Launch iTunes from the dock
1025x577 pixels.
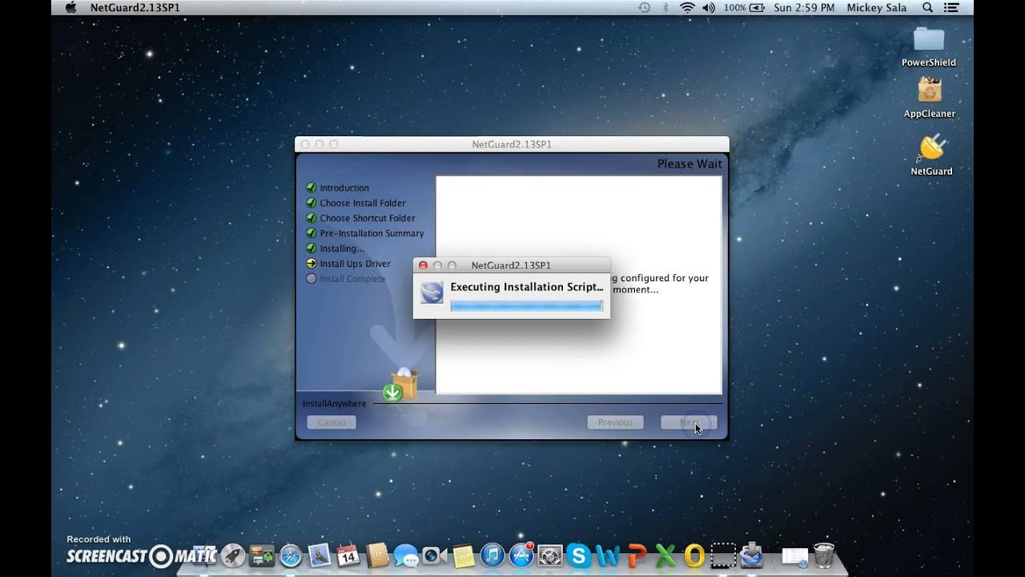492,555
